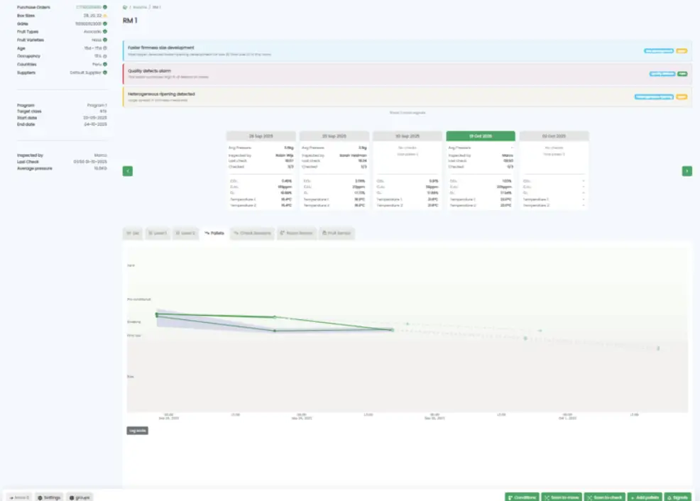Image resolution: width=700 pixels, height=501 pixels.
Task: Click the check icon next to Suppliers
Action: click(x=105, y=72)
